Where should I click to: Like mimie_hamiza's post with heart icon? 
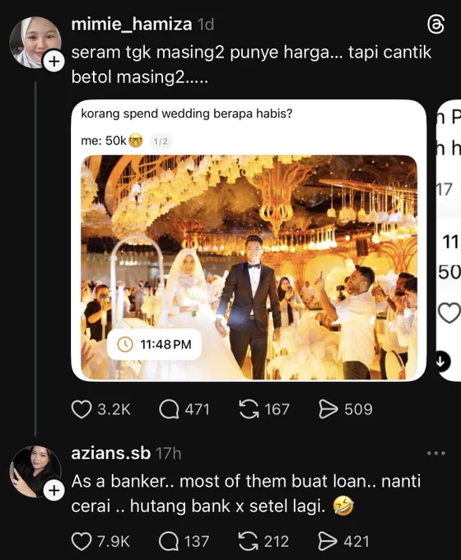(x=81, y=409)
